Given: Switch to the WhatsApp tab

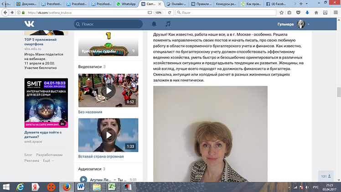Looking at the screenshot, I should point(126,4).
